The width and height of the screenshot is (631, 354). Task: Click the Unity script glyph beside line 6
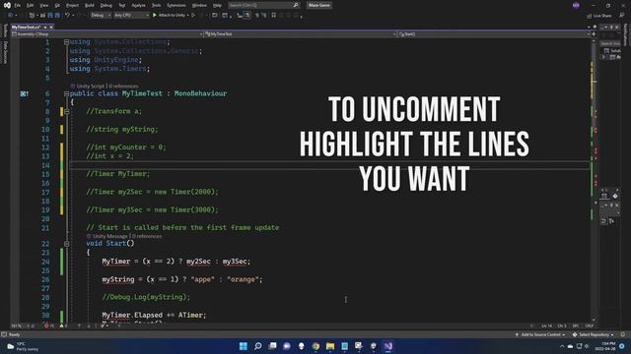click(24, 93)
